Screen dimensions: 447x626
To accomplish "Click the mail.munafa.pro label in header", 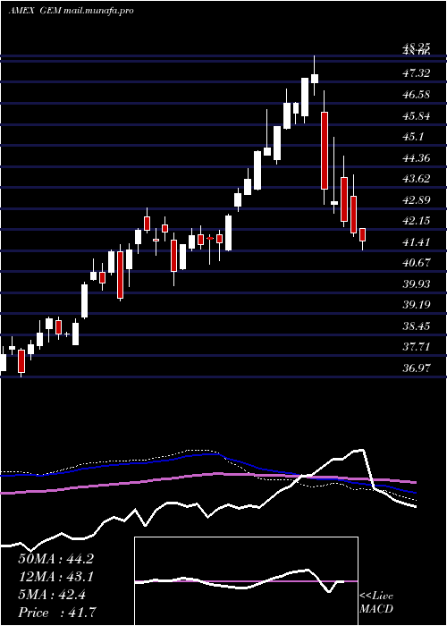I will point(98,11).
